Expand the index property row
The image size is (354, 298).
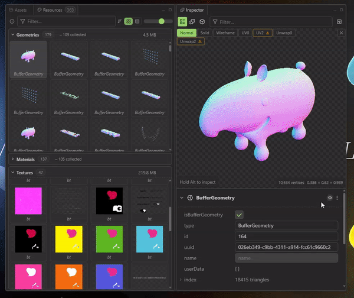(181, 280)
